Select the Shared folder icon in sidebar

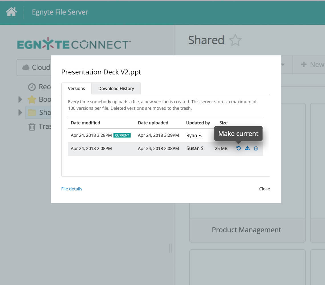(x=32, y=113)
